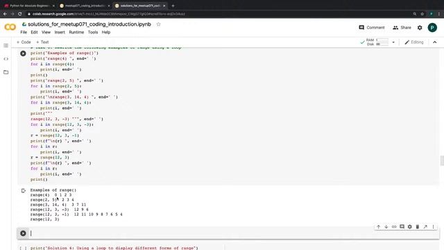This screenshot has height=250, width=444.
Task: Run the empty selected cell
Action: (x=23, y=233)
